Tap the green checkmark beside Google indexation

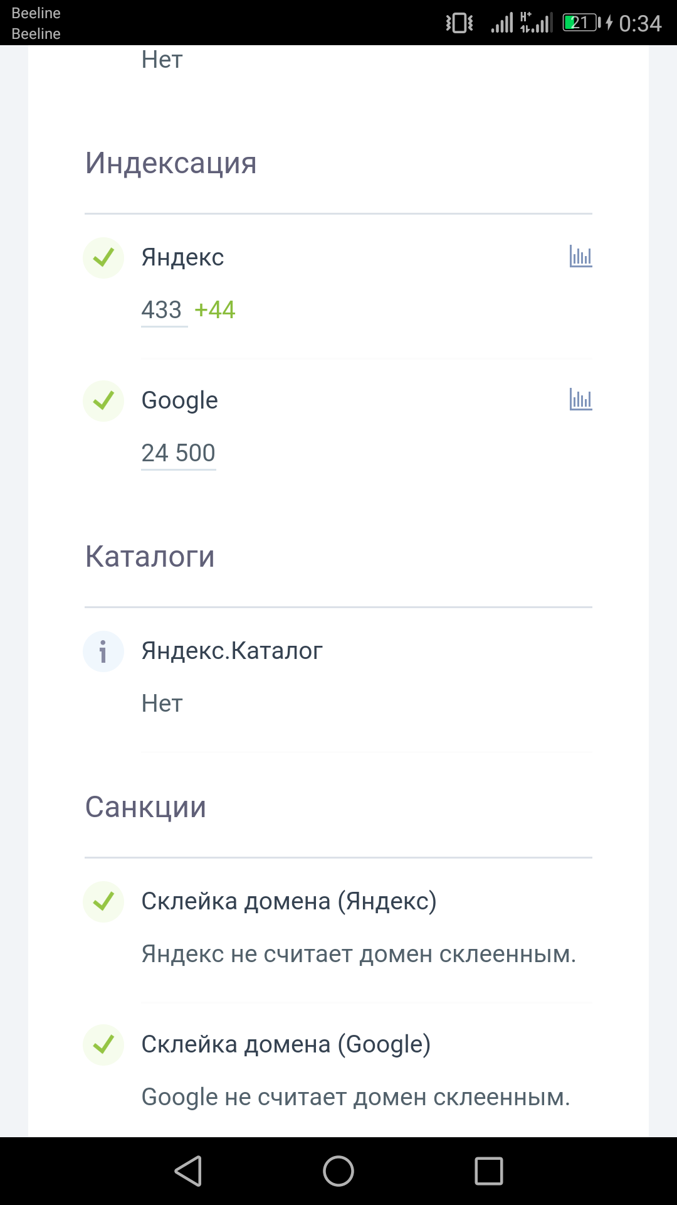click(103, 400)
